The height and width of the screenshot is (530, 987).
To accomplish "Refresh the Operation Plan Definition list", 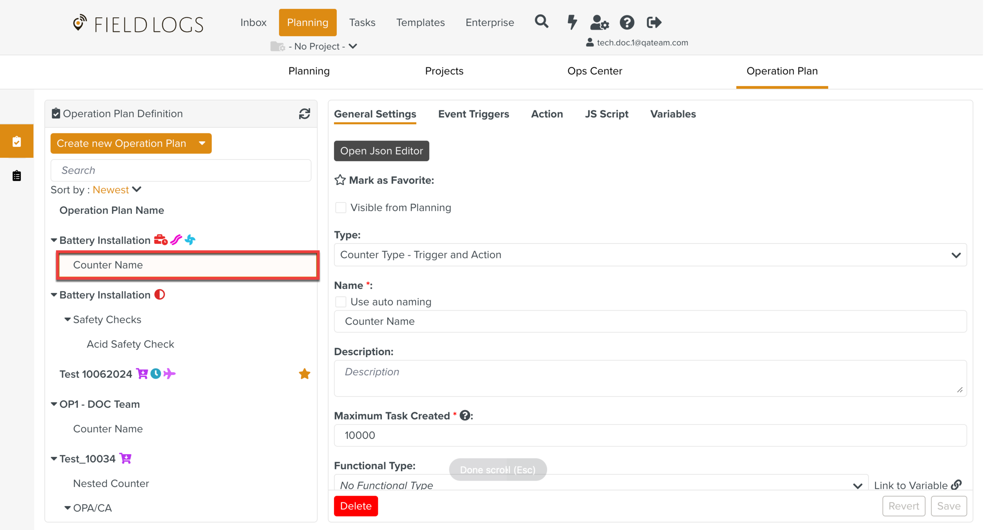I will tap(304, 114).
